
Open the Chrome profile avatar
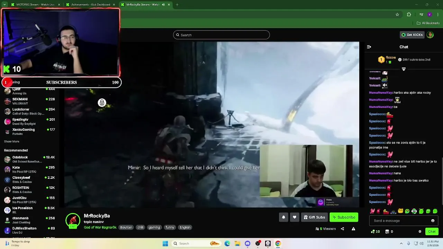tap(430, 15)
